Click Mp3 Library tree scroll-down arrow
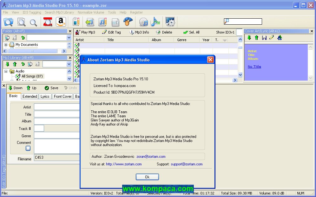316x197 pixels. coord(69,78)
